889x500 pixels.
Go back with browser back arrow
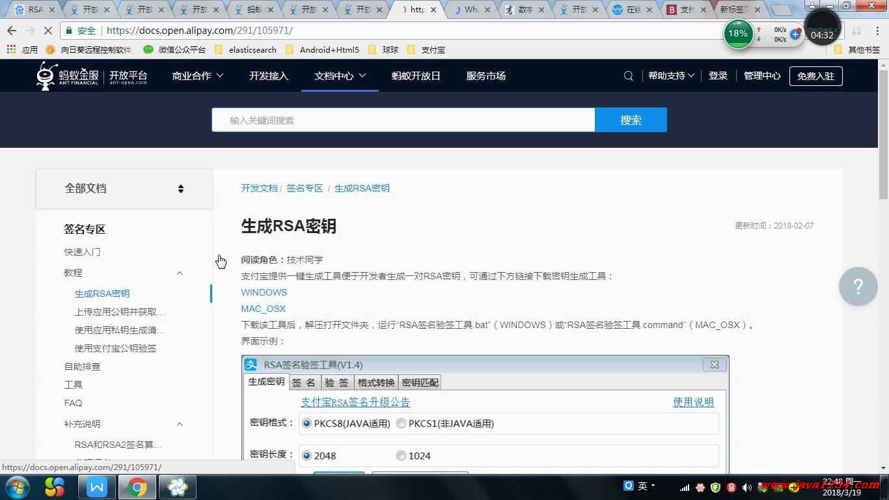[11, 31]
